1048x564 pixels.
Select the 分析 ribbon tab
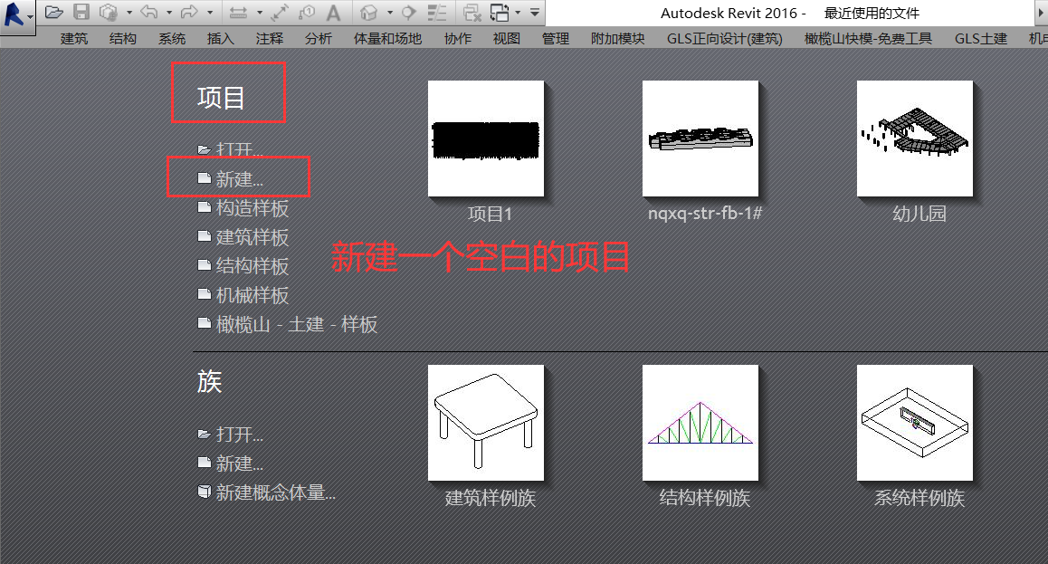(319, 39)
